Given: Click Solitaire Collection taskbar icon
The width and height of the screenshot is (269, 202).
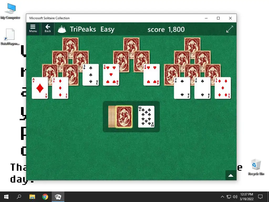Looking at the screenshot, I should pos(58,197).
